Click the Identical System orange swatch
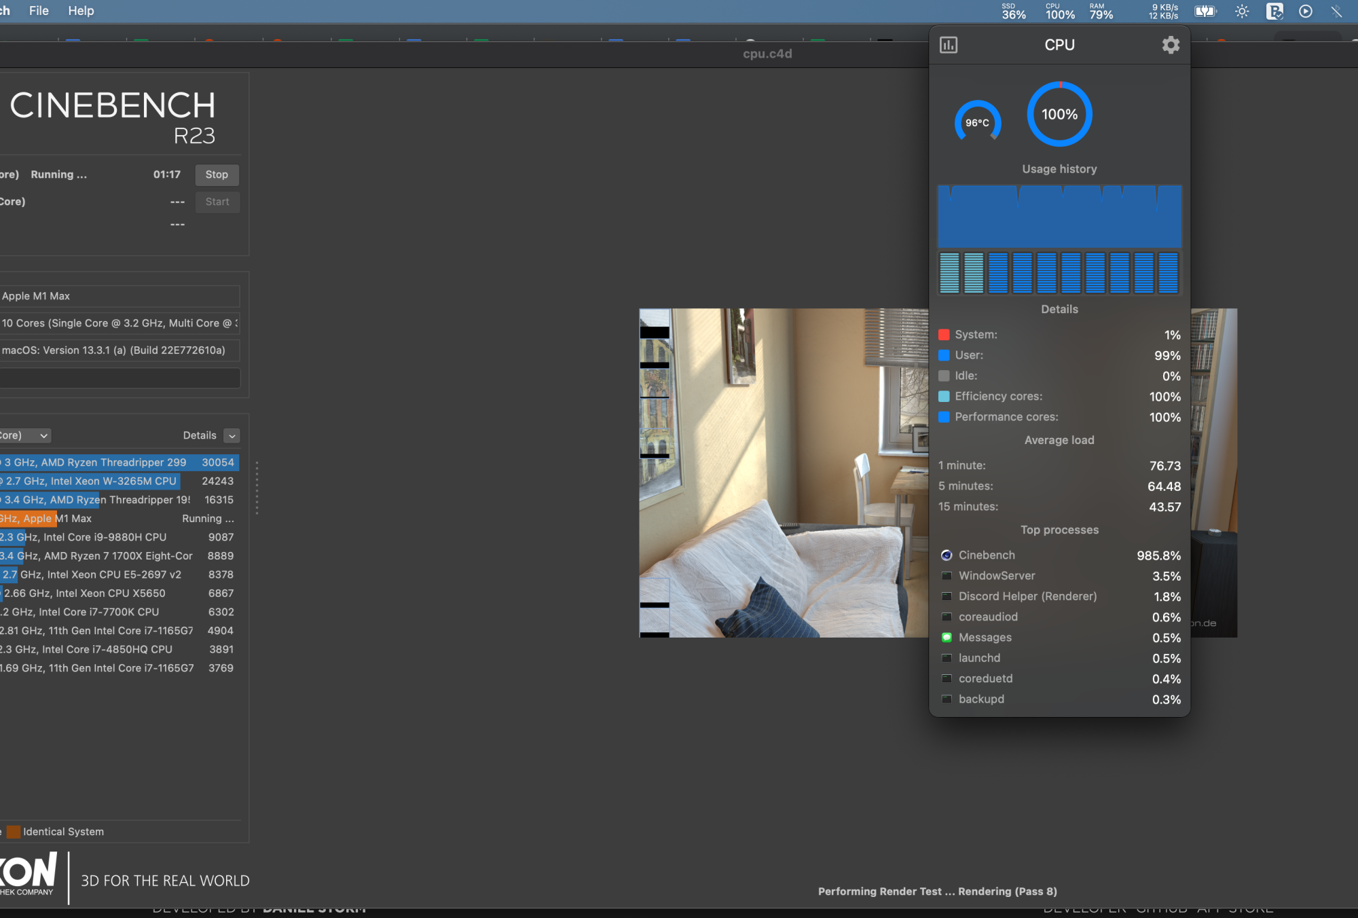This screenshot has width=1358, height=918. [14, 832]
